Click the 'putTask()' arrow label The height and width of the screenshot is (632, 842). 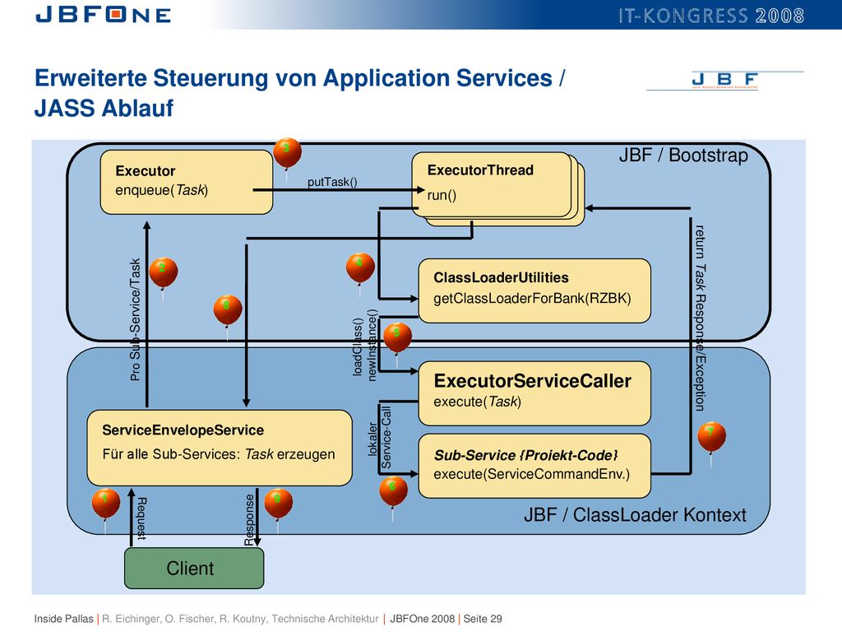click(x=332, y=182)
